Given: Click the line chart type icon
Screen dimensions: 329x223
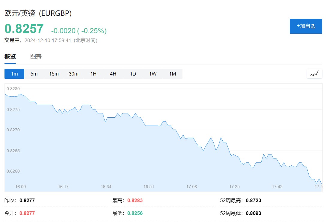Looking at the screenshot, I should click(x=314, y=74).
